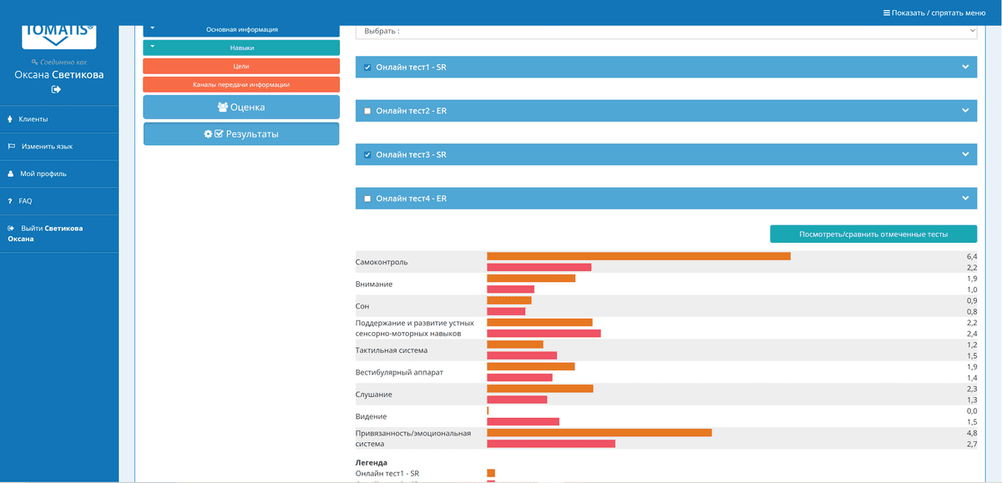Click the question mark icon beside FAQ
Image resolution: width=1002 pixels, height=483 pixels.
pos(9,201)
